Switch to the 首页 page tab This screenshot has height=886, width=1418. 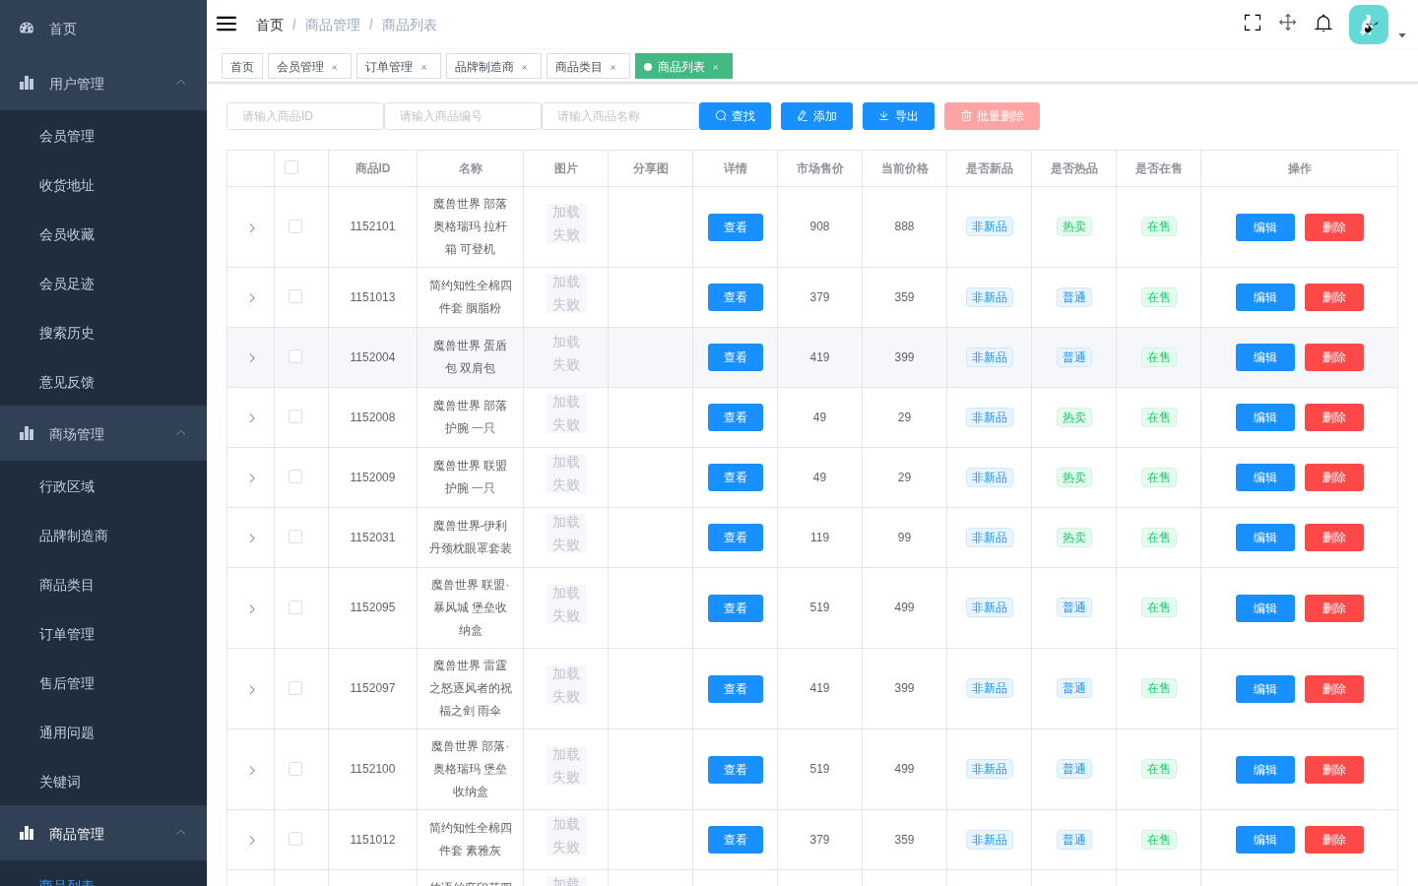click(x=242, y=66)
